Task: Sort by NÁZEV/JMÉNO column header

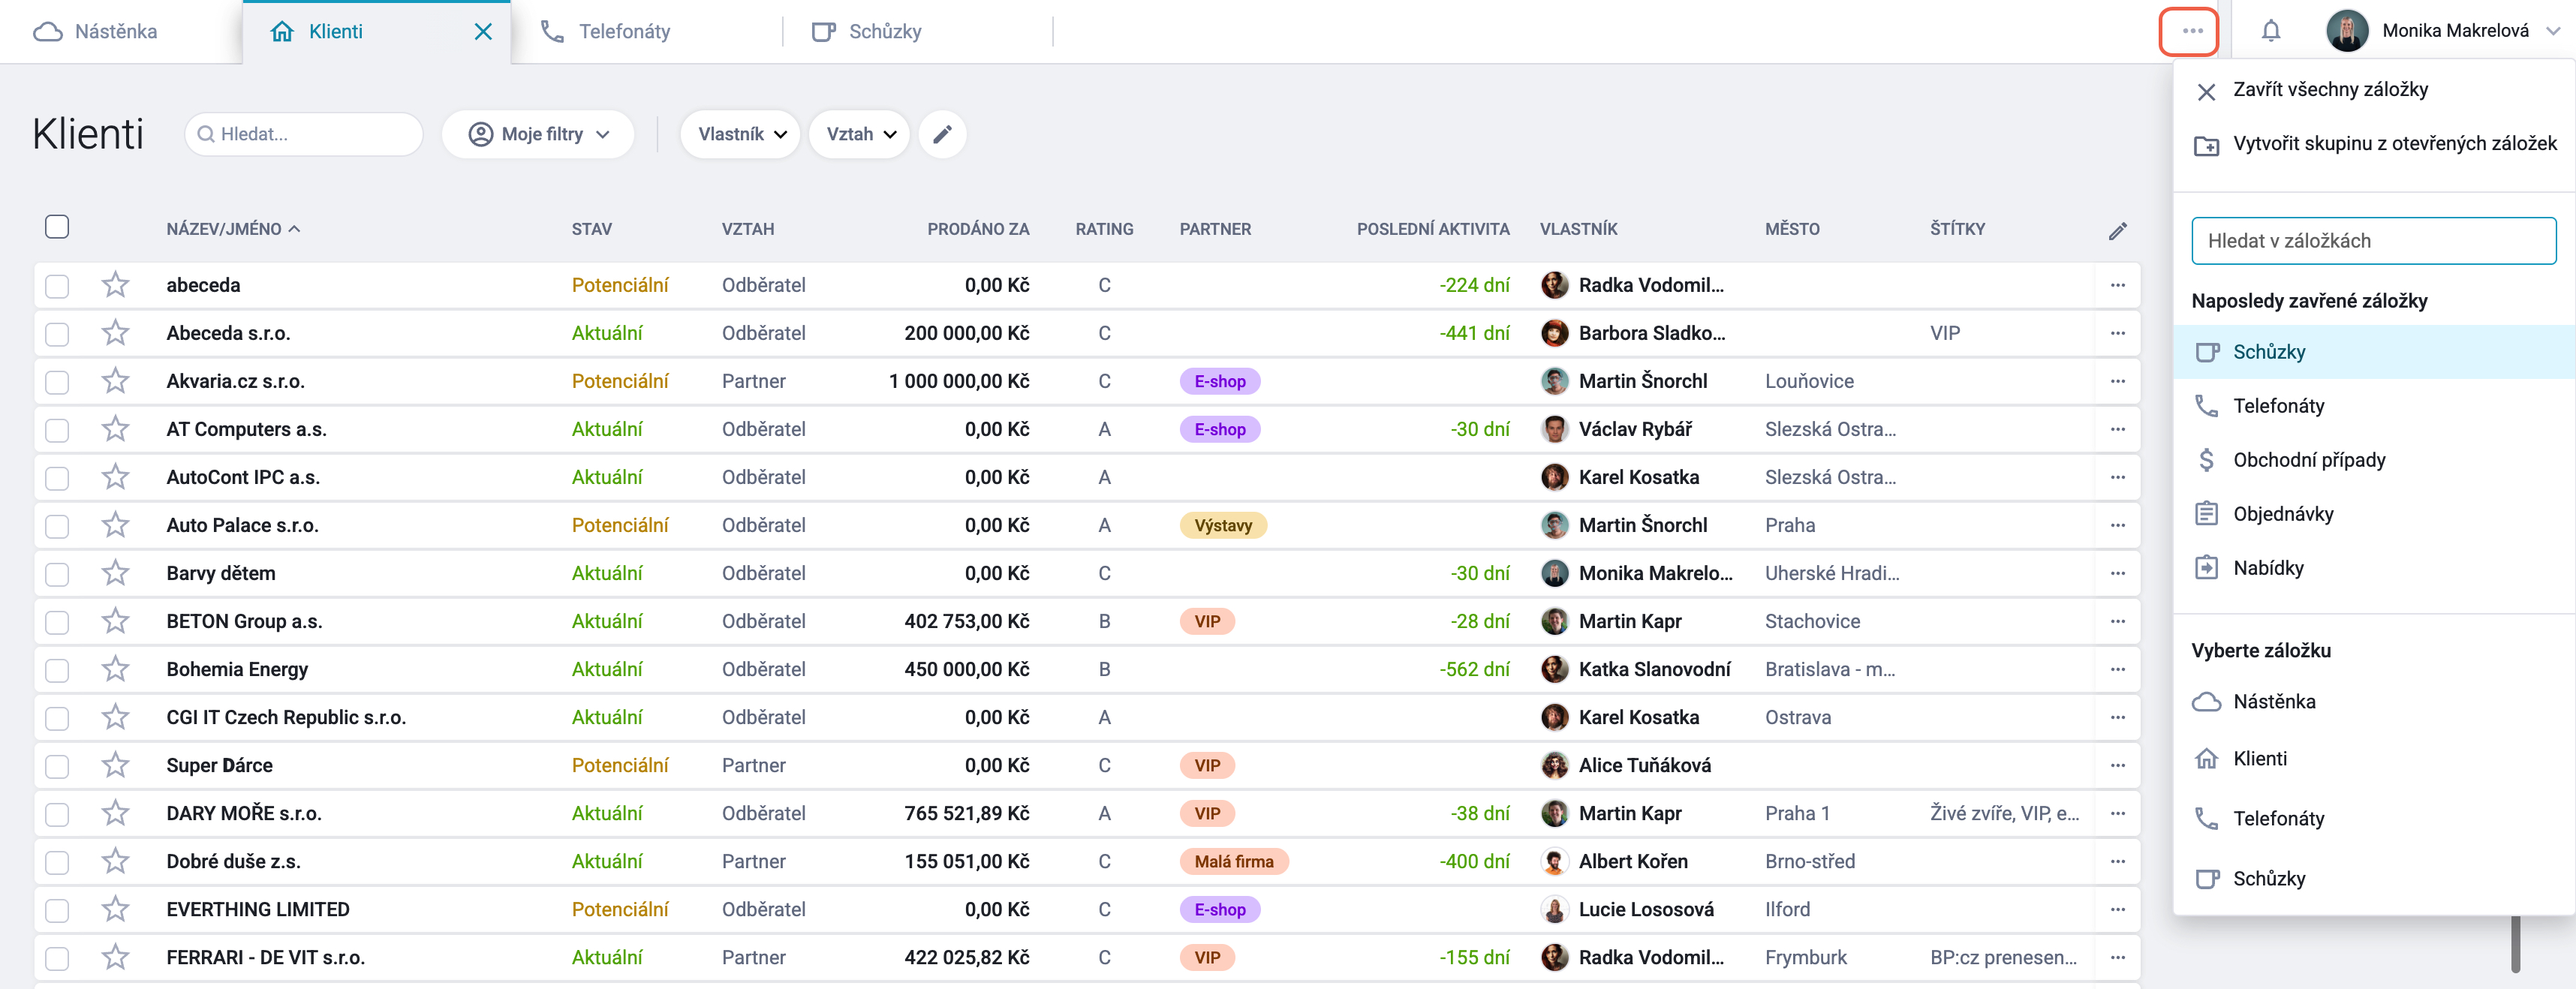Action: click(232, 229)
